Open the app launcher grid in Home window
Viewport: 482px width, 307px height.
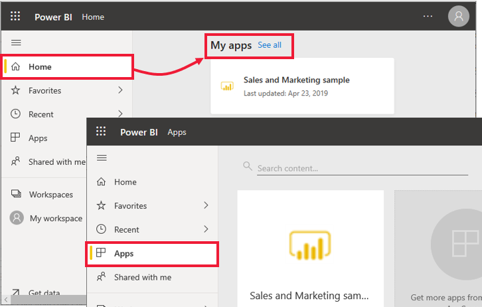click(15, 16)
